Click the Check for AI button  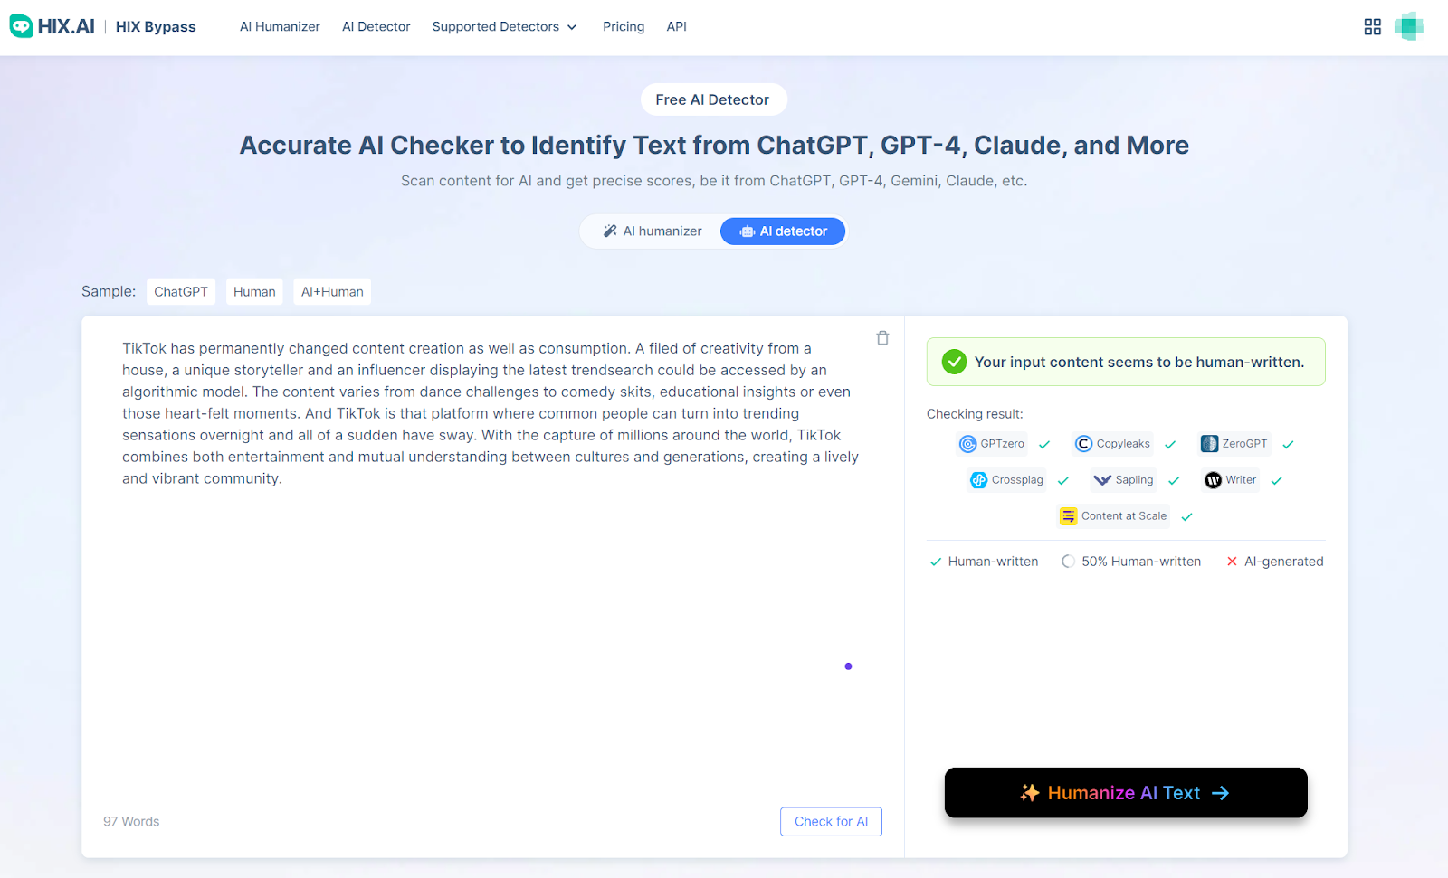(831, 821)
